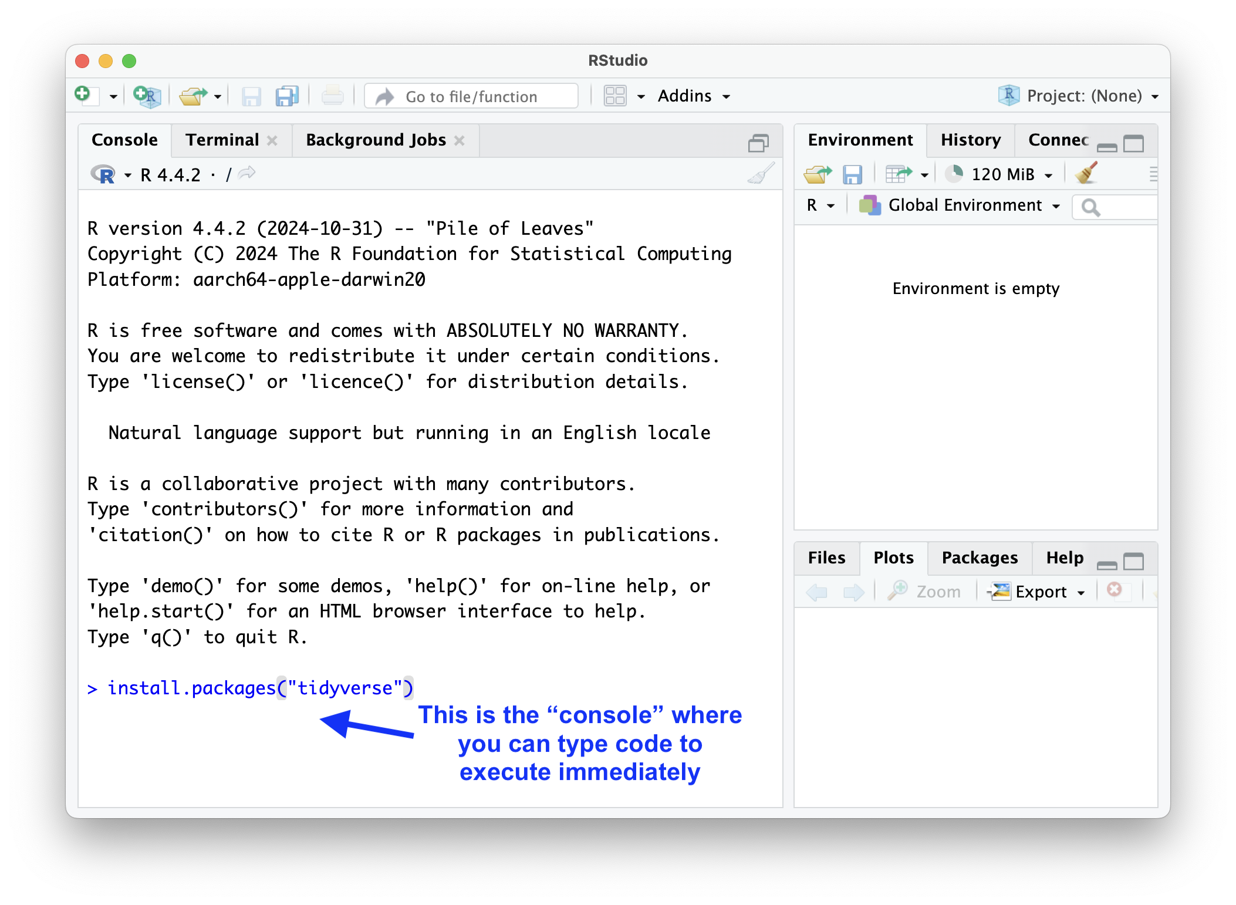This screenshot has width=1236, height=905.
Task: Click the "Environment is empty" message
Action: pos(975,288)
